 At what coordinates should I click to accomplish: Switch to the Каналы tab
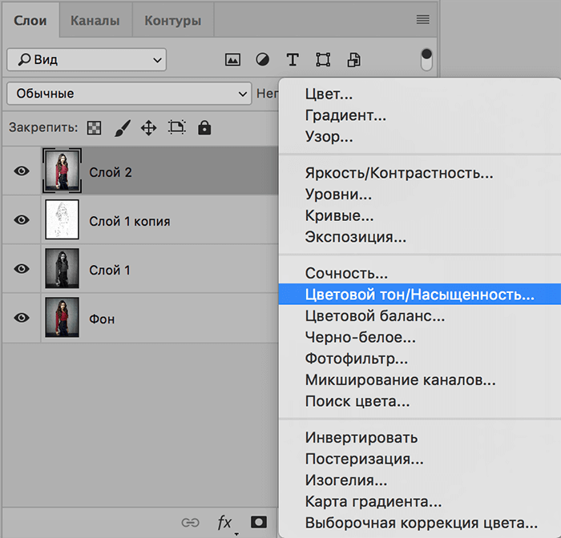click(95, 21)
